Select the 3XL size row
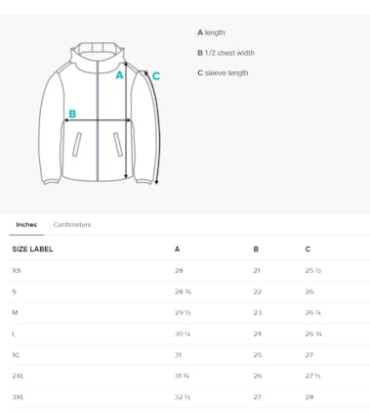The height and width of the screenshot is (414, 370). click(188, 397)
